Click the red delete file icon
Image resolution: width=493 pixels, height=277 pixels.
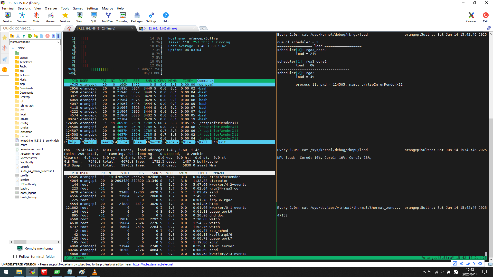[48, 36]
